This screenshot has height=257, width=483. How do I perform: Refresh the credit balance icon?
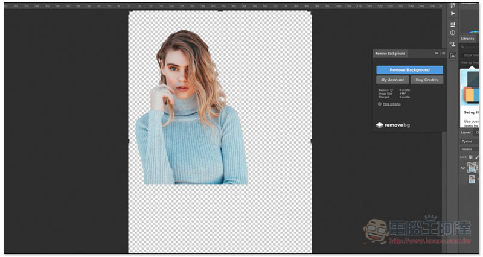tap(391, 90)
